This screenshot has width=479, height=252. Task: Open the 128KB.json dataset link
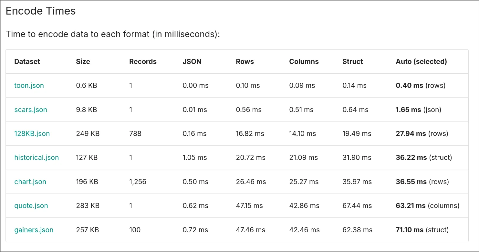tap(32, 133)
